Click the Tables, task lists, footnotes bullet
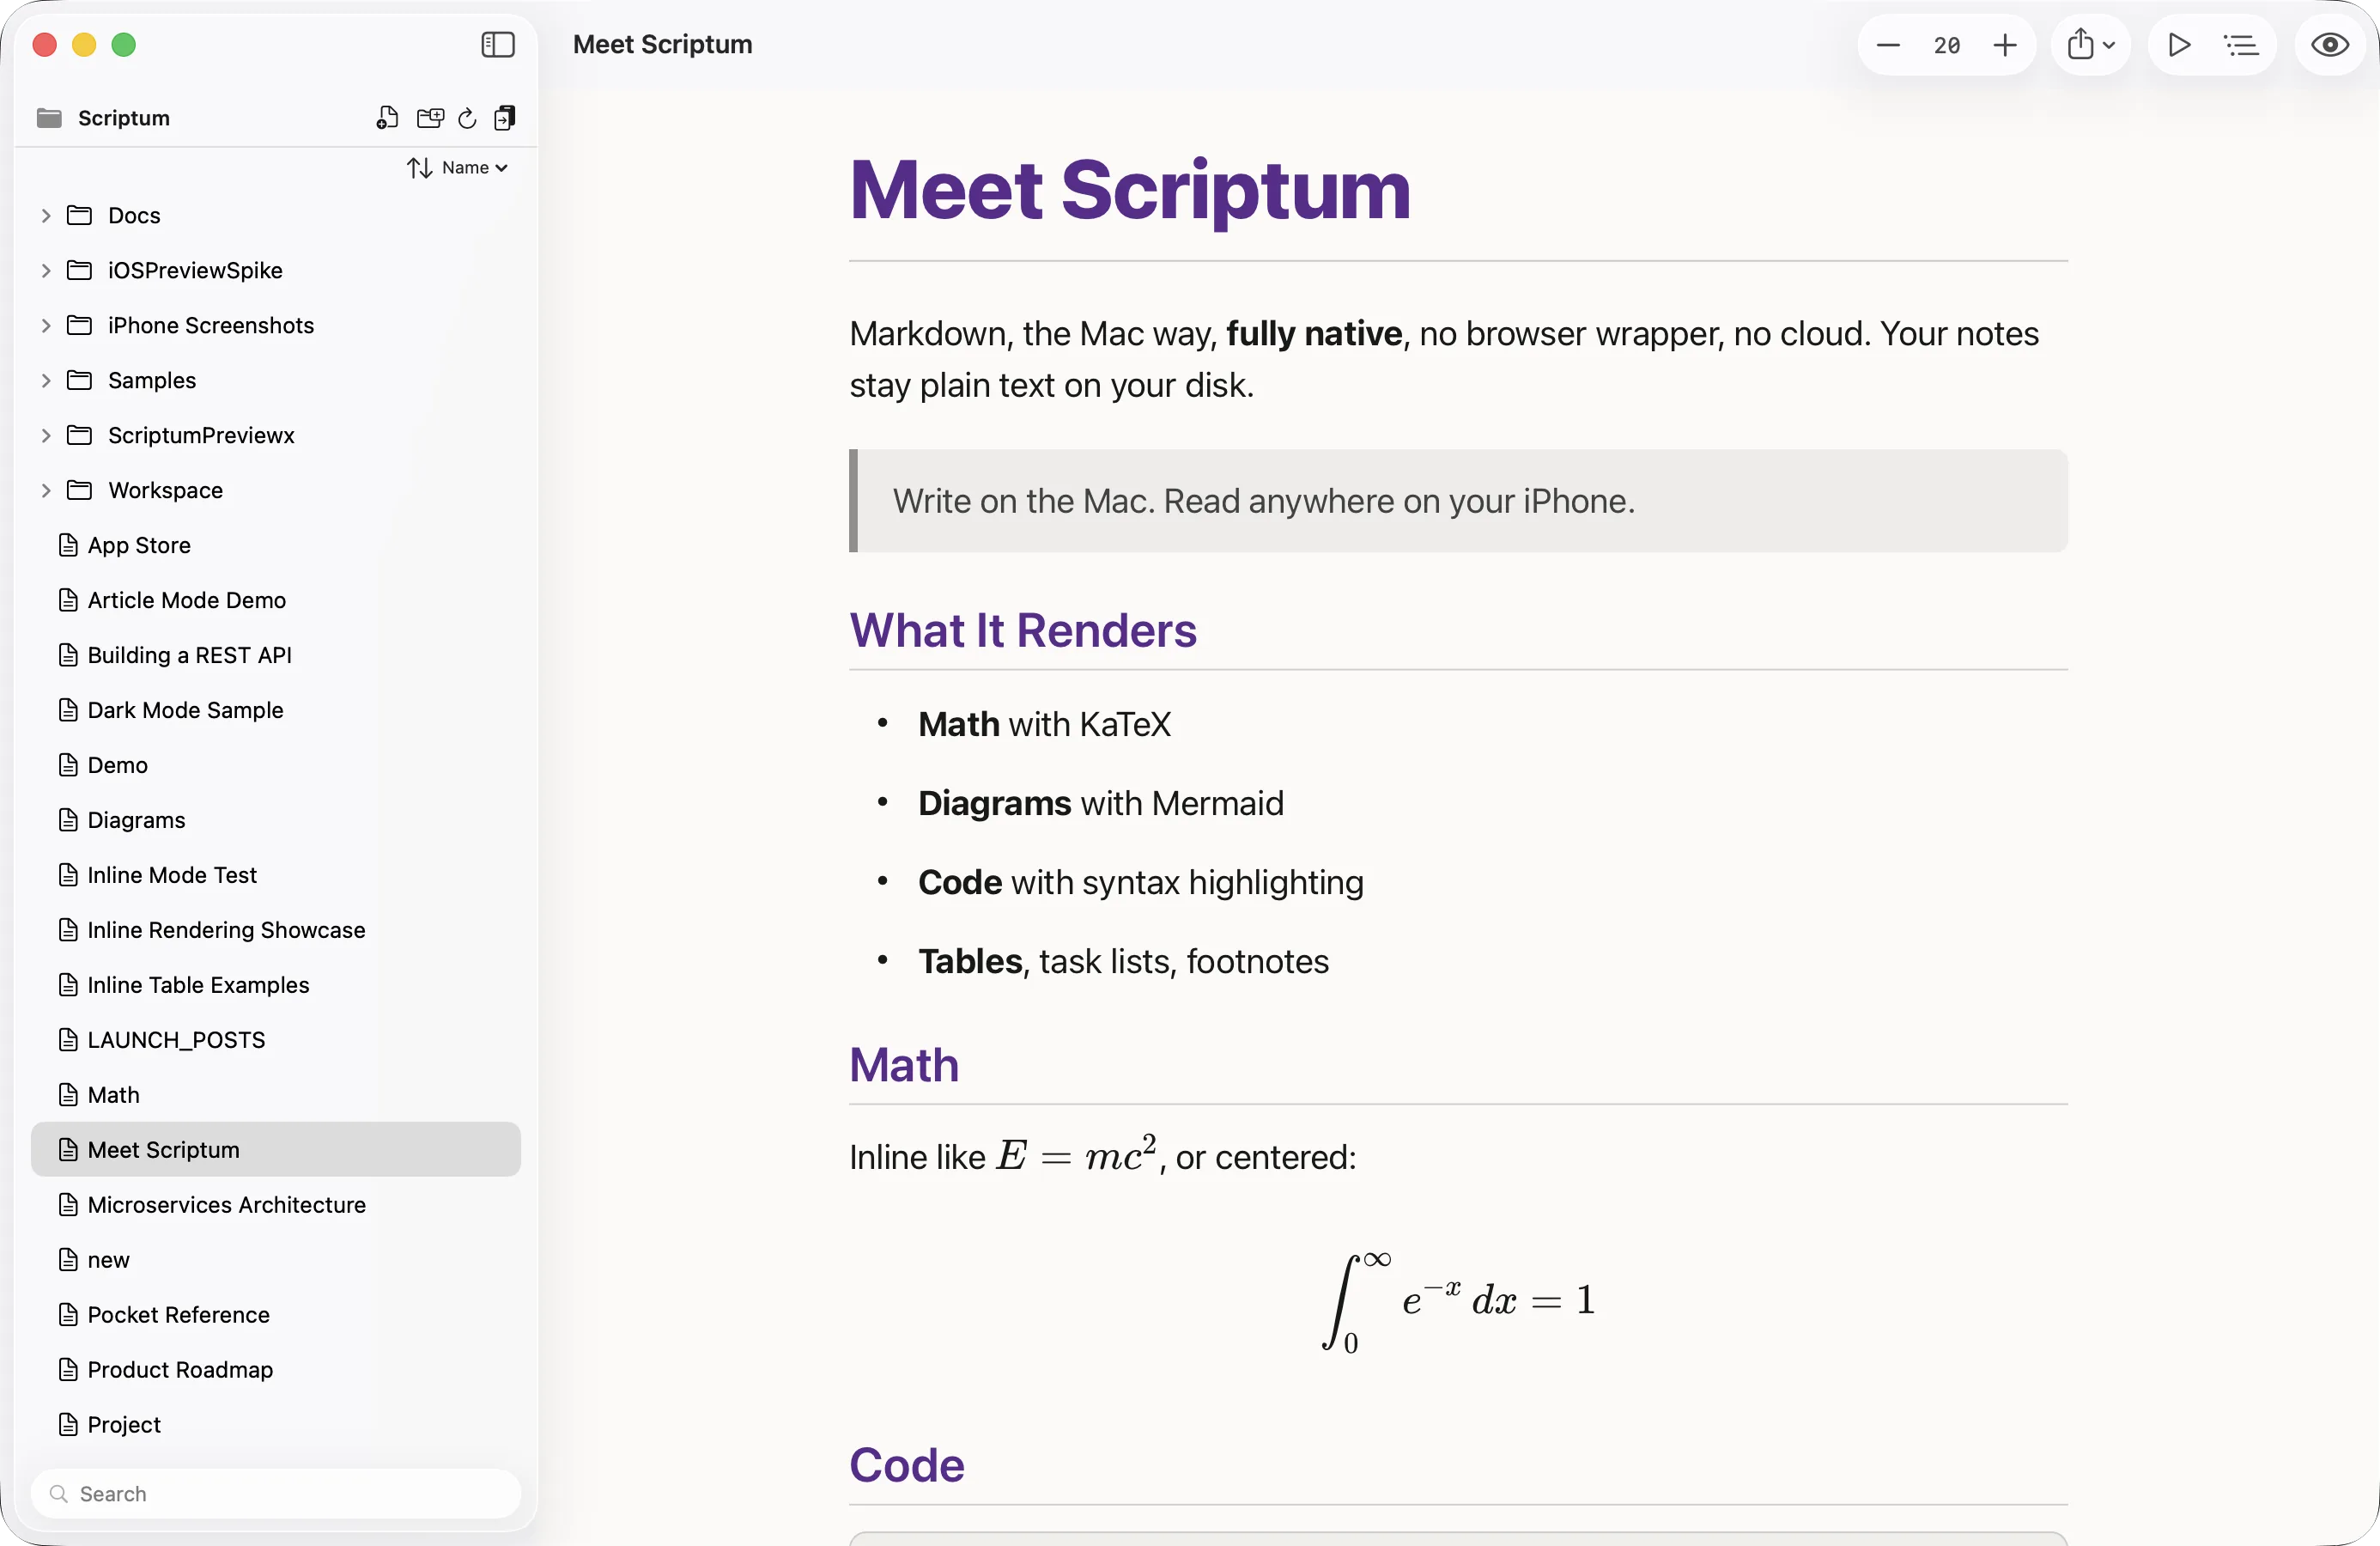This screenshot has height=1546, width=2380. pos(1124,963)
